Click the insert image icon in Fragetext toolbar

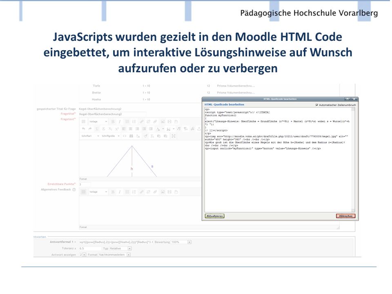tap(163, 122)
